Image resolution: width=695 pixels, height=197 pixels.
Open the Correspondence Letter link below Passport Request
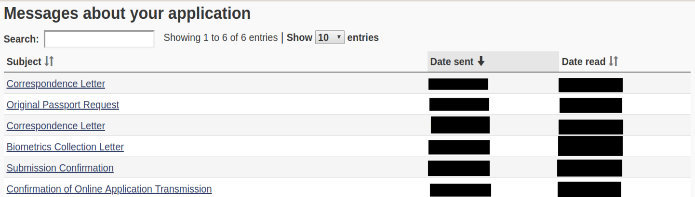tap(56, 126)
